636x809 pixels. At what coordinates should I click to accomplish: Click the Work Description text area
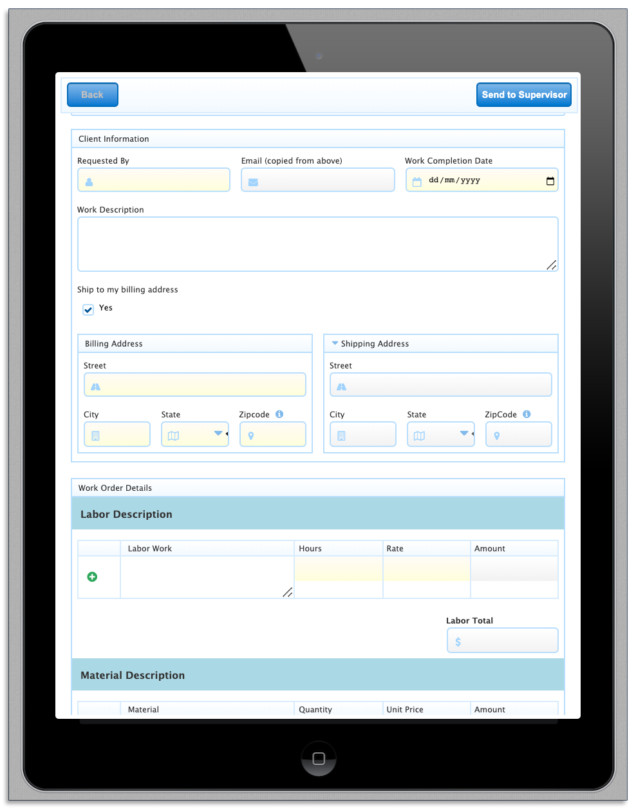click(x=318, y=244)
